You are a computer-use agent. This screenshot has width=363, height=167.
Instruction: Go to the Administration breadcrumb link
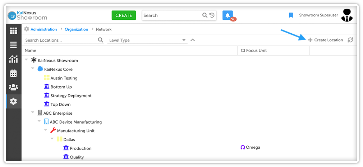point(44,29)
